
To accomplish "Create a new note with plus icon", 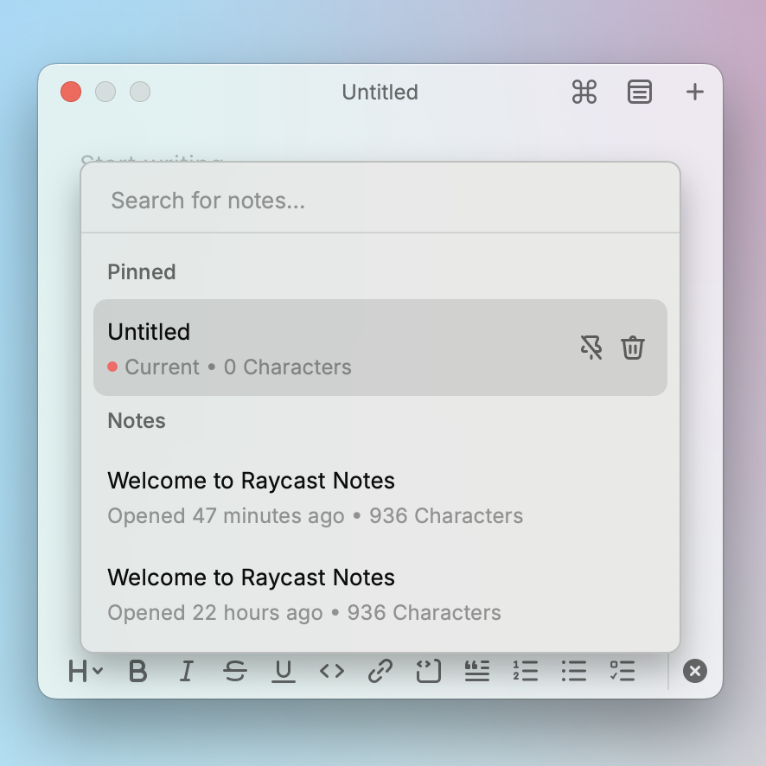I will [695, 92].
